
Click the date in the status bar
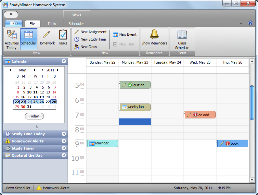pyautogui.click(x=193, y=188)
